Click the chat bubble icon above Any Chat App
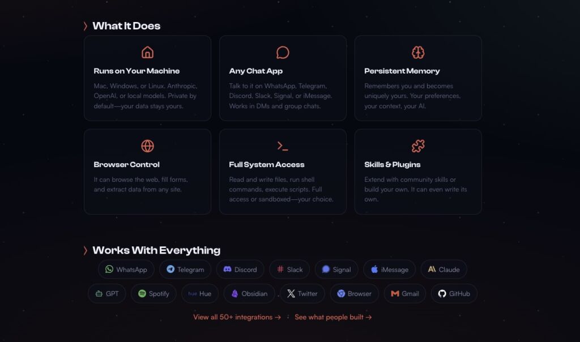The width and height of the screenshot is (580, 342). coord(283,53)
